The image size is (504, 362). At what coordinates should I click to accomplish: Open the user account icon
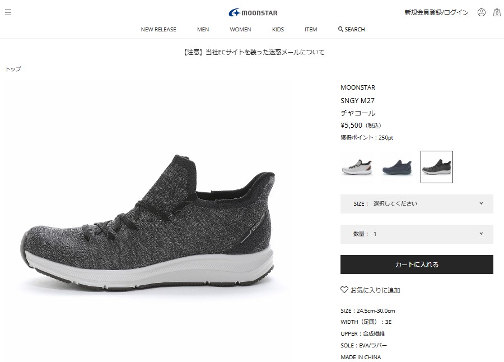(x=481, y=12)
